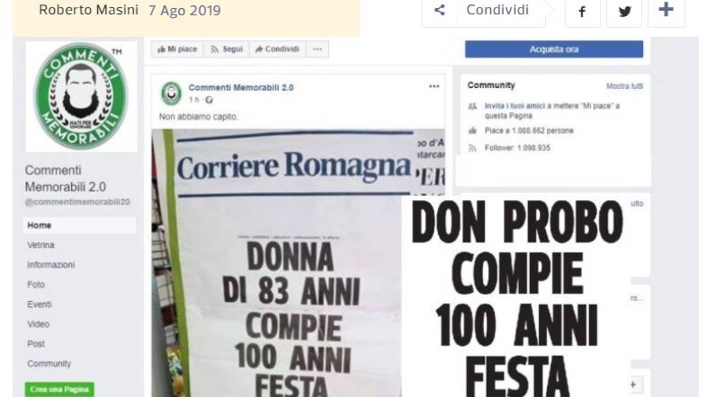Viewport: 707px width, 397px height.
Task: Click the share arrows icon beside Condividi
Action: pos(439,10)
